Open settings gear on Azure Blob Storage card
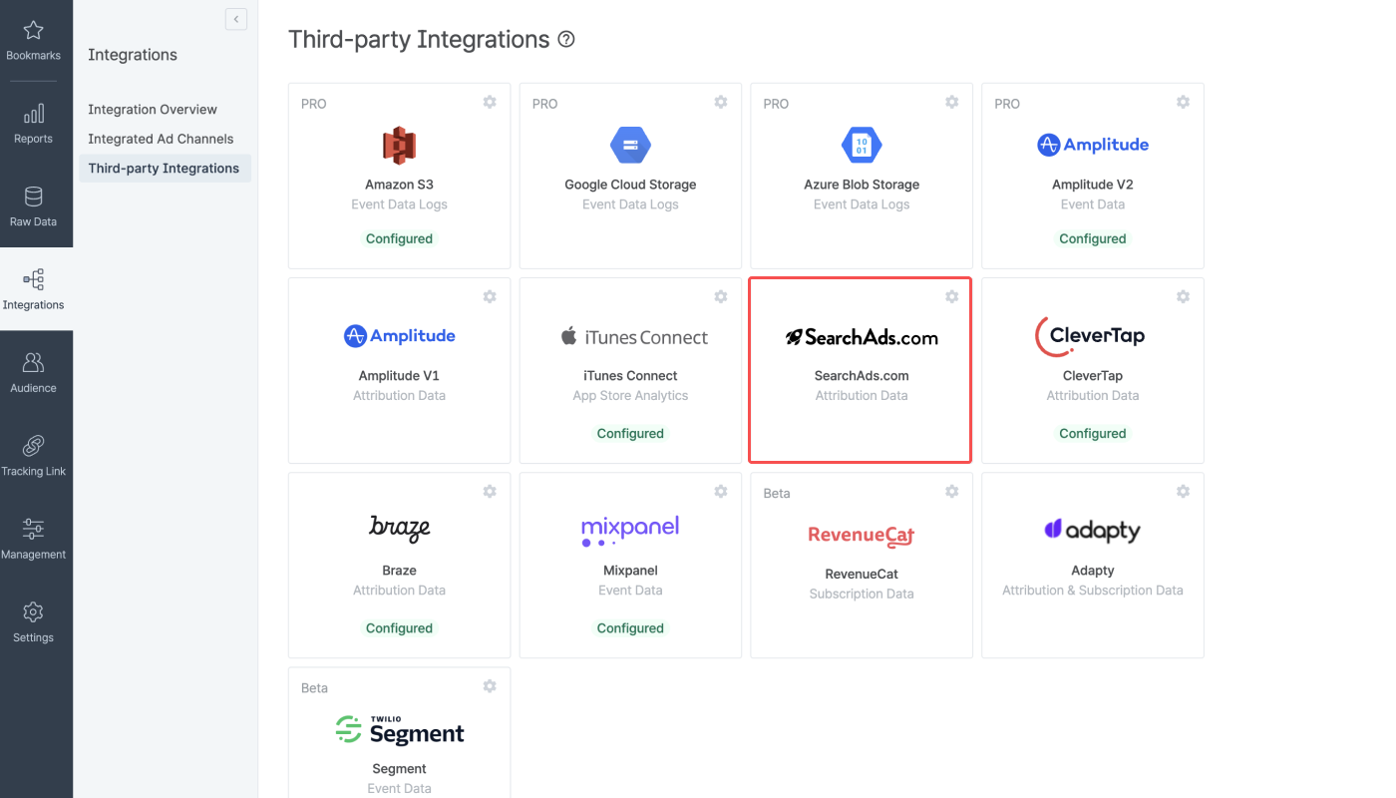Screen dimensions: 1396x798 (952, 102)
